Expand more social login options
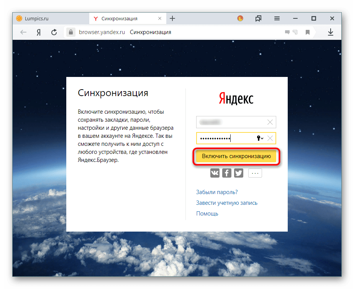 (255, 173)
